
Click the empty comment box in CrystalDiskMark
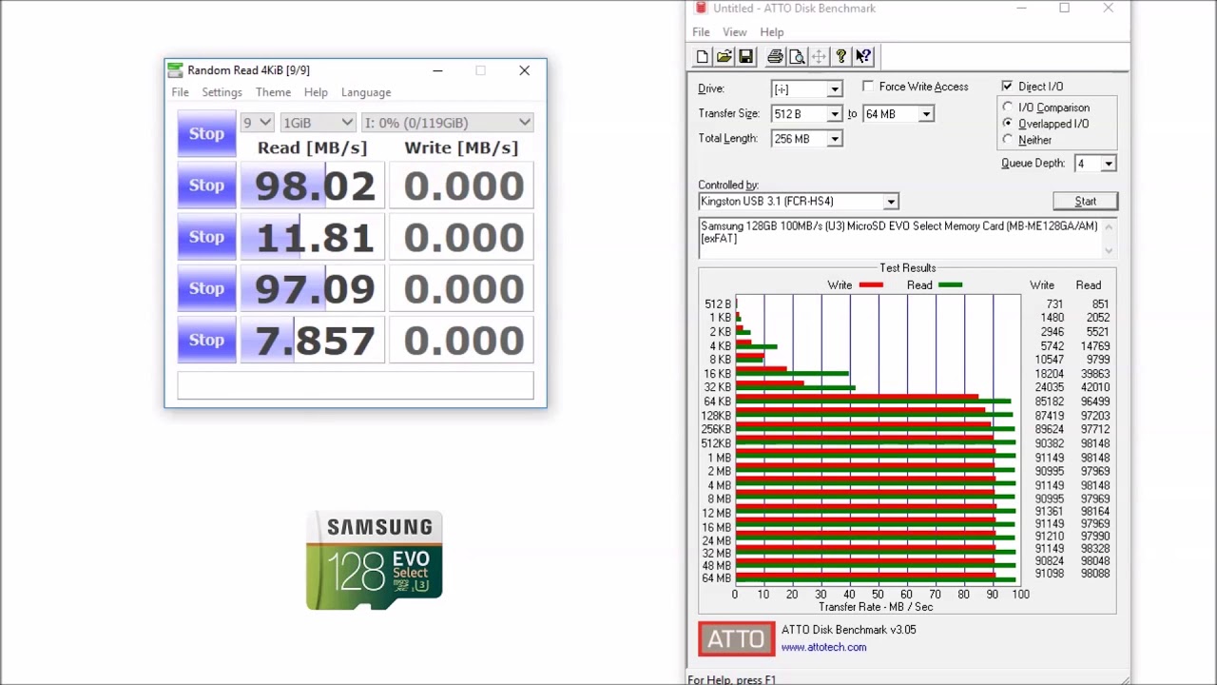[356, 385]
